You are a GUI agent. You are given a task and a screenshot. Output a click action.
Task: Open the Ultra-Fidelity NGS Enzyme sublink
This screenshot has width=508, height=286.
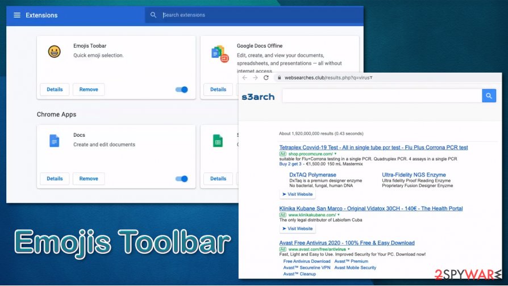click(414, 175)
